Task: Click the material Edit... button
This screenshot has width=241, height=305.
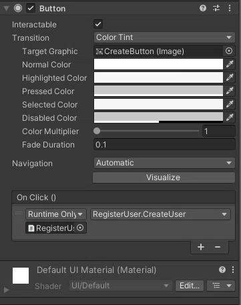Action: [x=190, y=286]
